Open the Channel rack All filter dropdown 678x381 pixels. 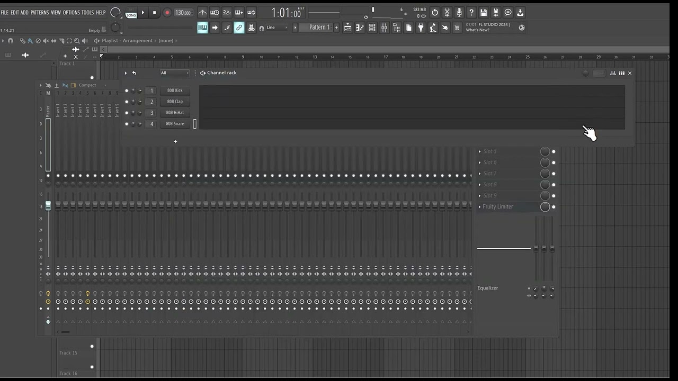pos(175,73)
